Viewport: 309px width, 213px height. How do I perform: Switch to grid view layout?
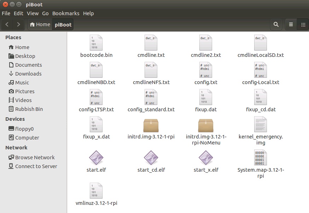pyautogui.click(x=303, y=24)
